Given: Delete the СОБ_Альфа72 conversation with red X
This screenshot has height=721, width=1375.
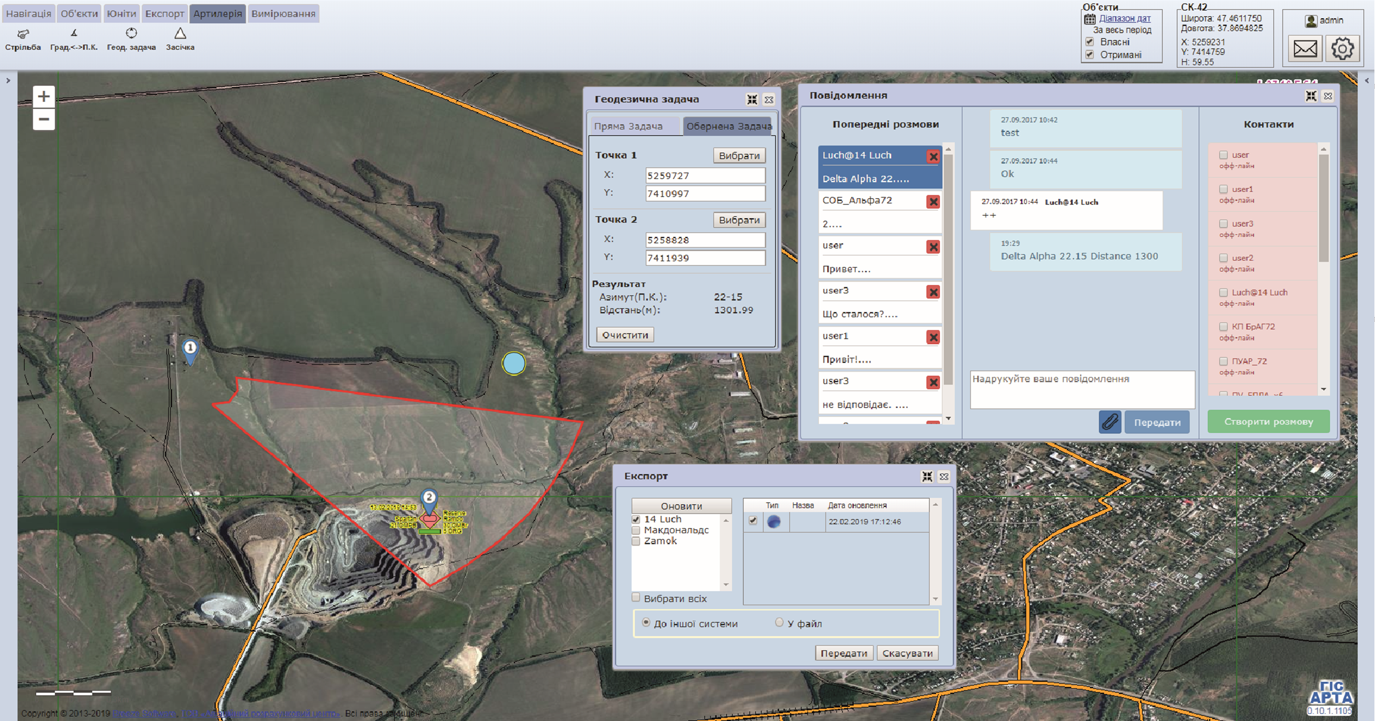Looking at the screenshot, I should [x=932, y=202].
